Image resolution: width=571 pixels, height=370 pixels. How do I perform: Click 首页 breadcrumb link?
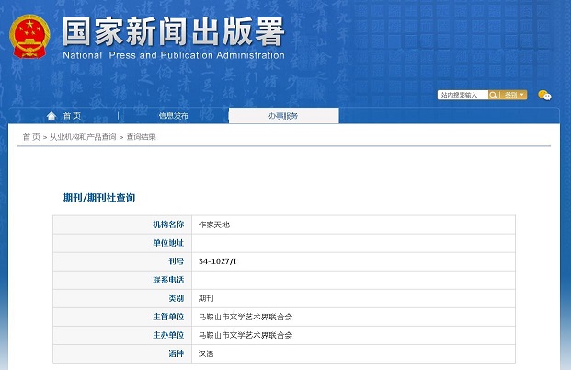(x=31, y=137)
